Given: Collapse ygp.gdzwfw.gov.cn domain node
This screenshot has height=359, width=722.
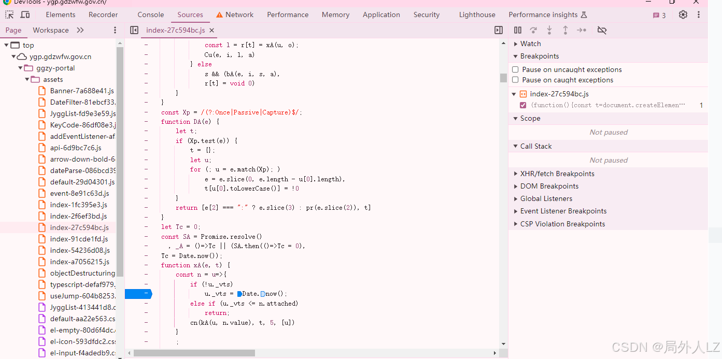Looking at the screenshot, I should click(13, 56).
